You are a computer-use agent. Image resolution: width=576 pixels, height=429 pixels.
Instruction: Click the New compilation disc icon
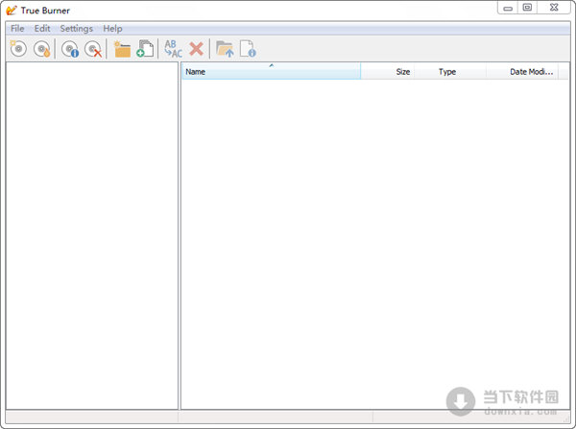pyautogui.click(x=18, y=49)
